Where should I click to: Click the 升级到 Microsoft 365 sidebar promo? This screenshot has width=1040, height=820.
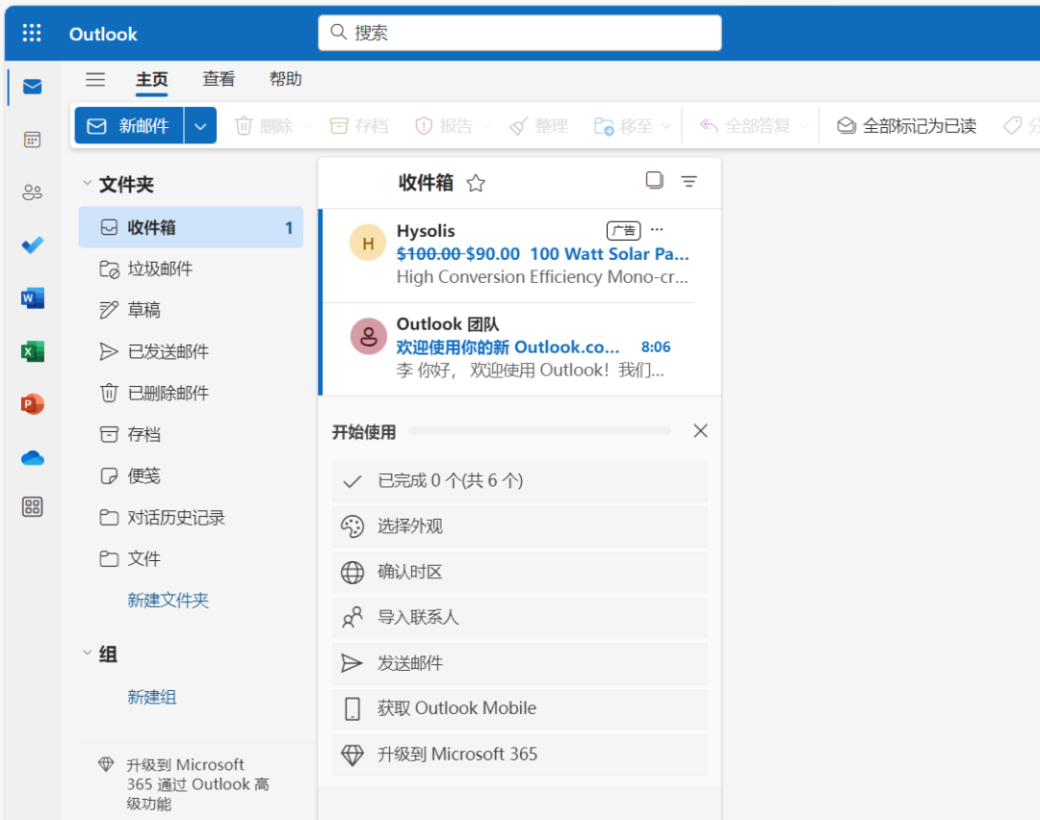click(x=184, y=783)
